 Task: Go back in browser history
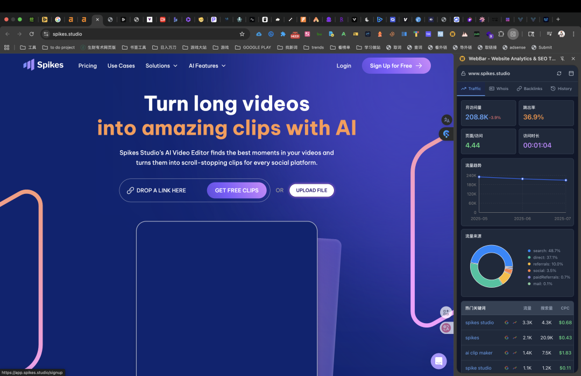pyautogui.click(x=8, y=34)
